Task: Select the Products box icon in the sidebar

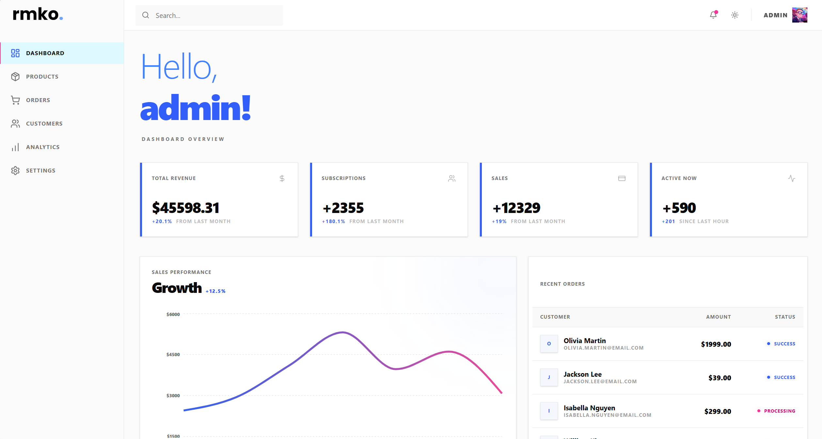Action: 15,76
